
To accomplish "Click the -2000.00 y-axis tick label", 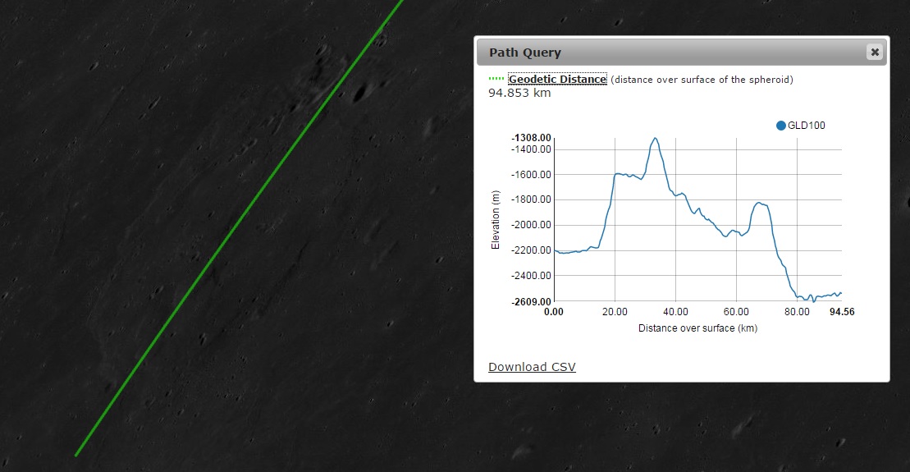I will [531, 225].
